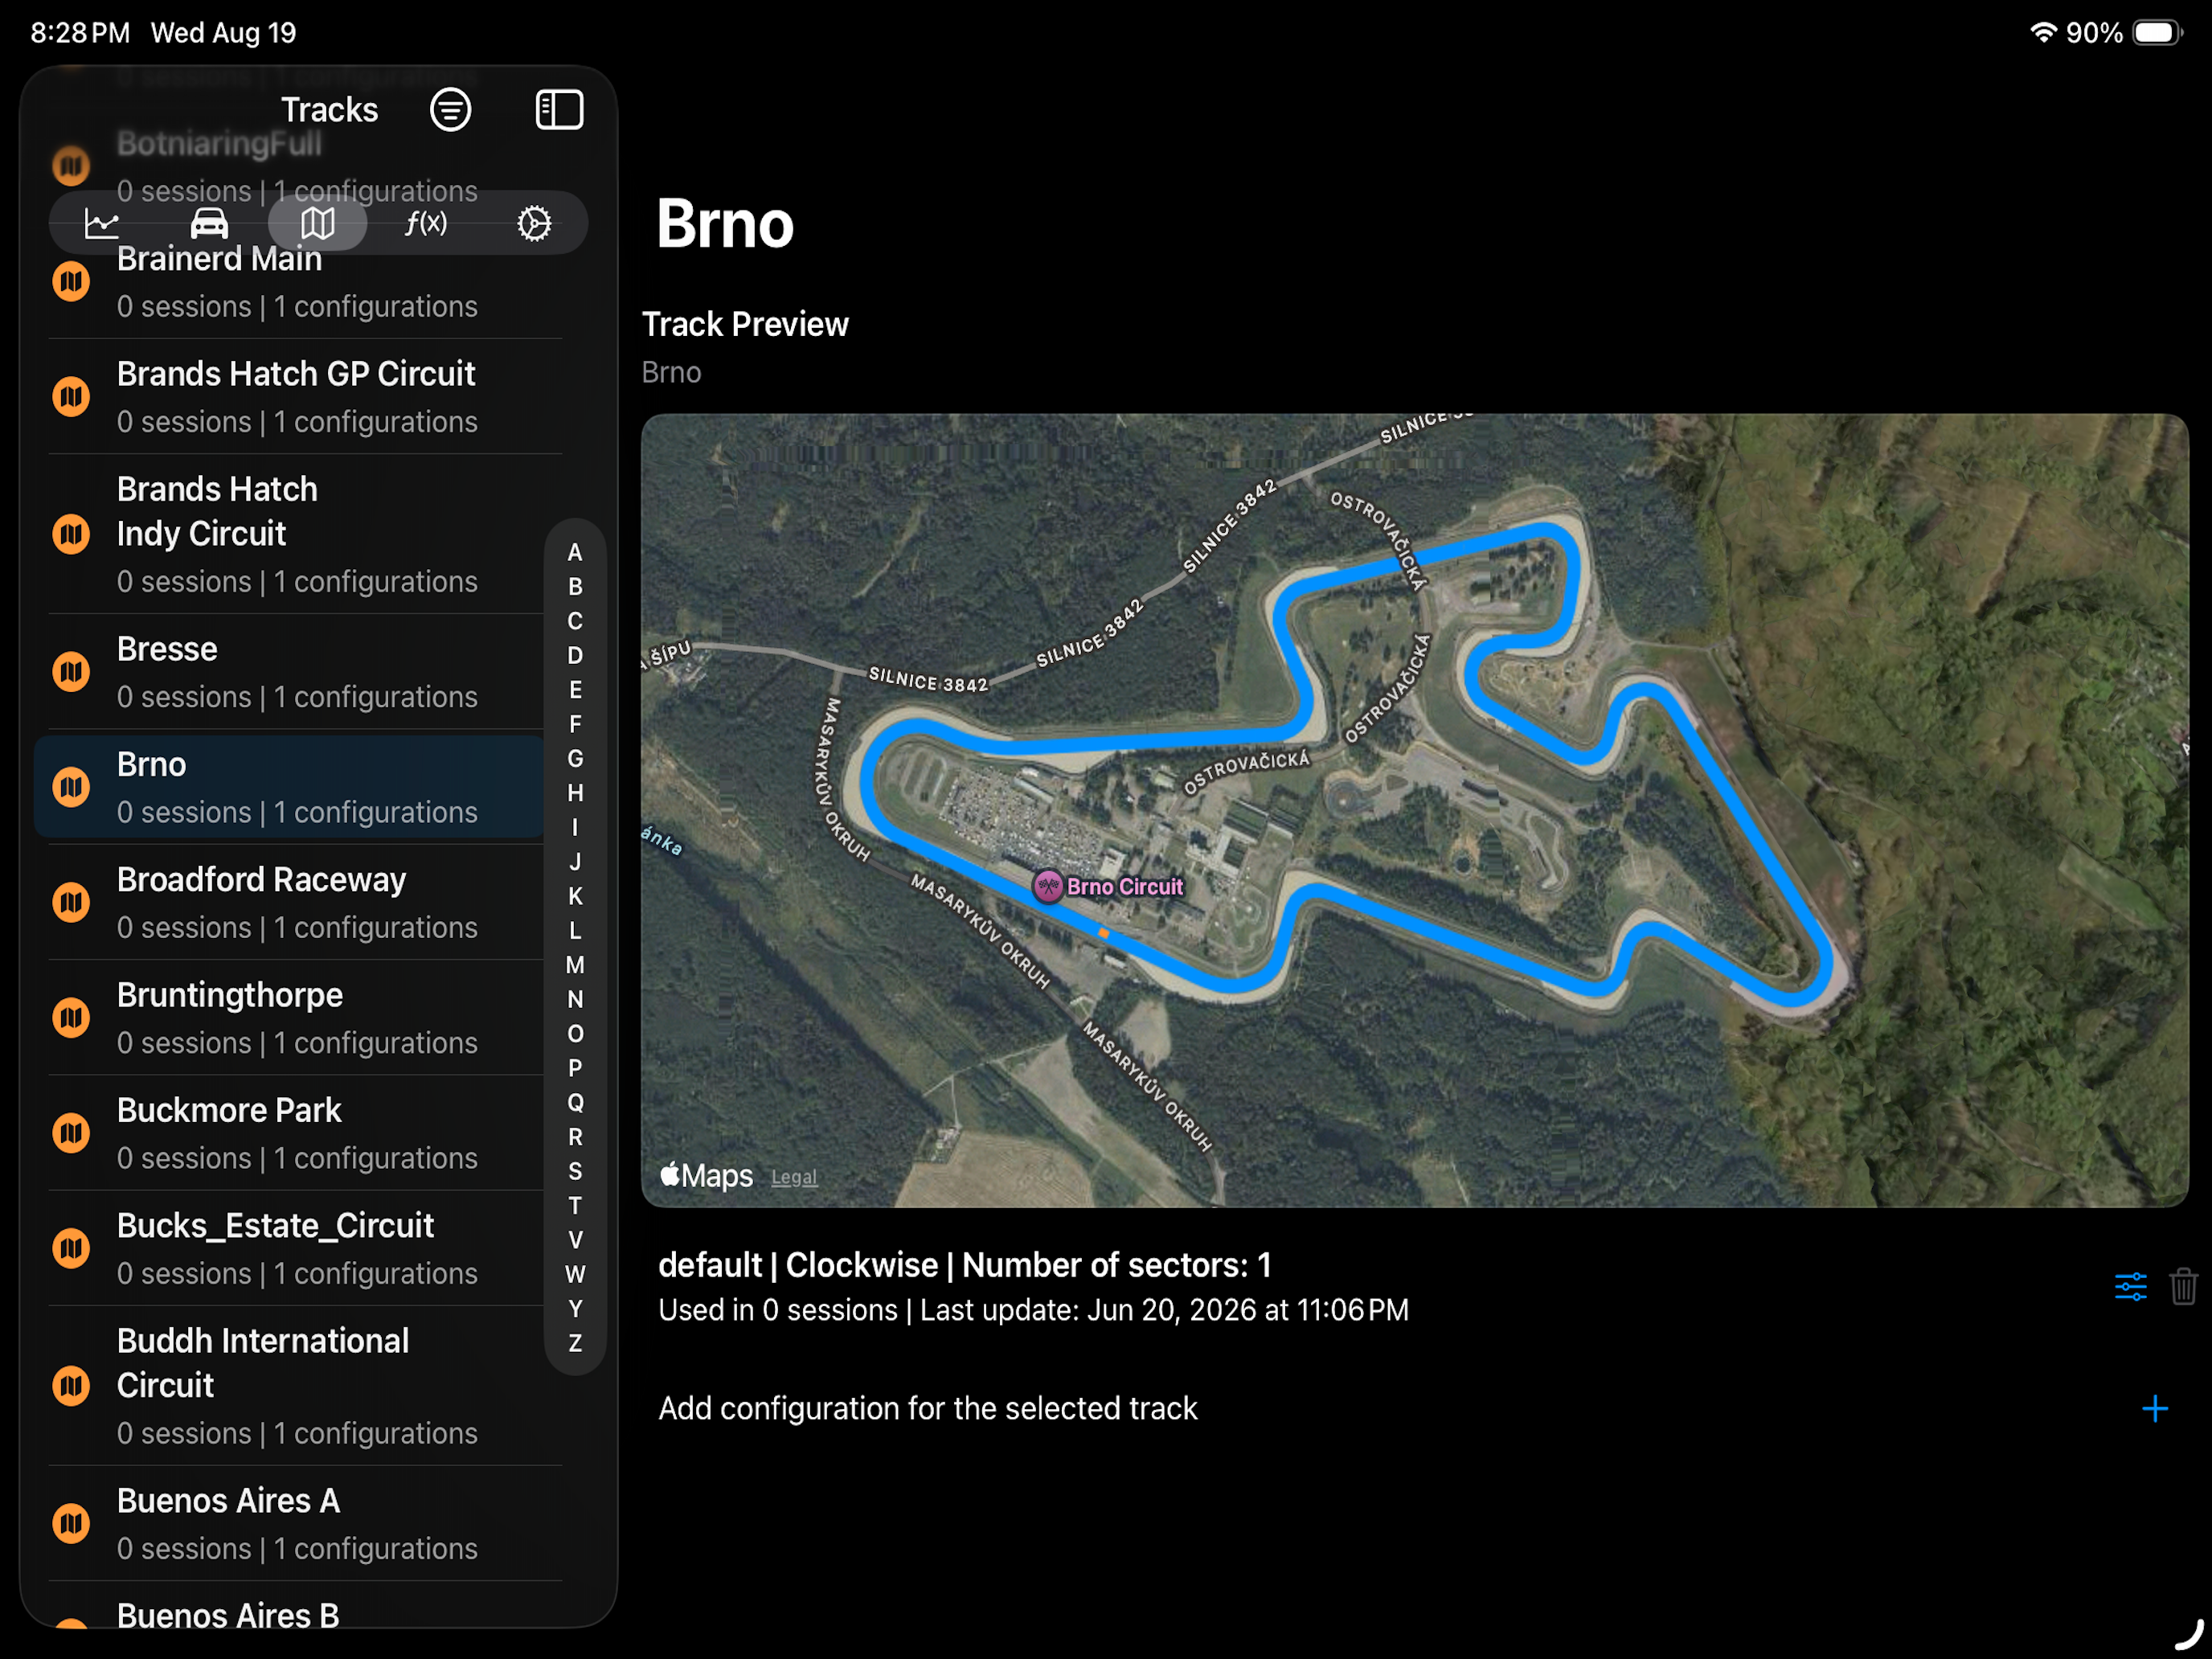Click the Brands Hatch GP Circuit track icon

[71, 397]
